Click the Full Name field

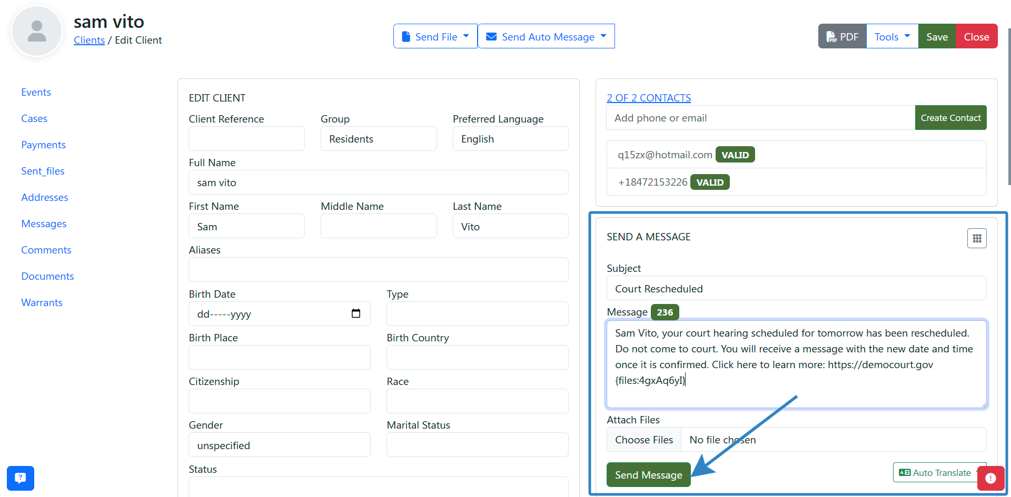point(379,182)
